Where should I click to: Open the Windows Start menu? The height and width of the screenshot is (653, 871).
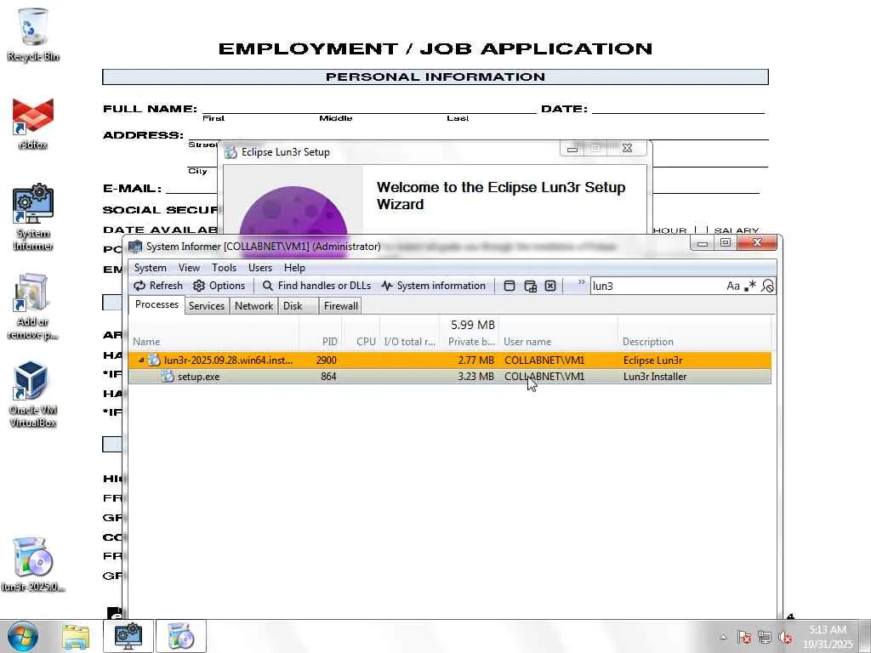[x=22, y=636]
